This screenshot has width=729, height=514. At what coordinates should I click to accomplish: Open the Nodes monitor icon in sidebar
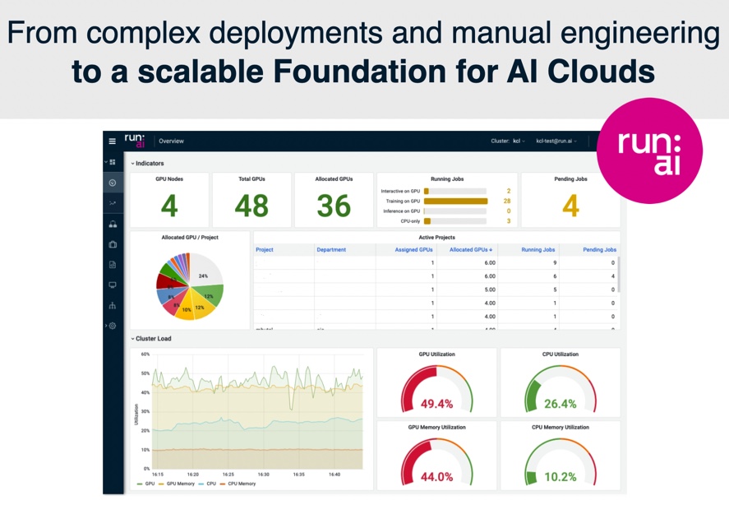point(113,285)
